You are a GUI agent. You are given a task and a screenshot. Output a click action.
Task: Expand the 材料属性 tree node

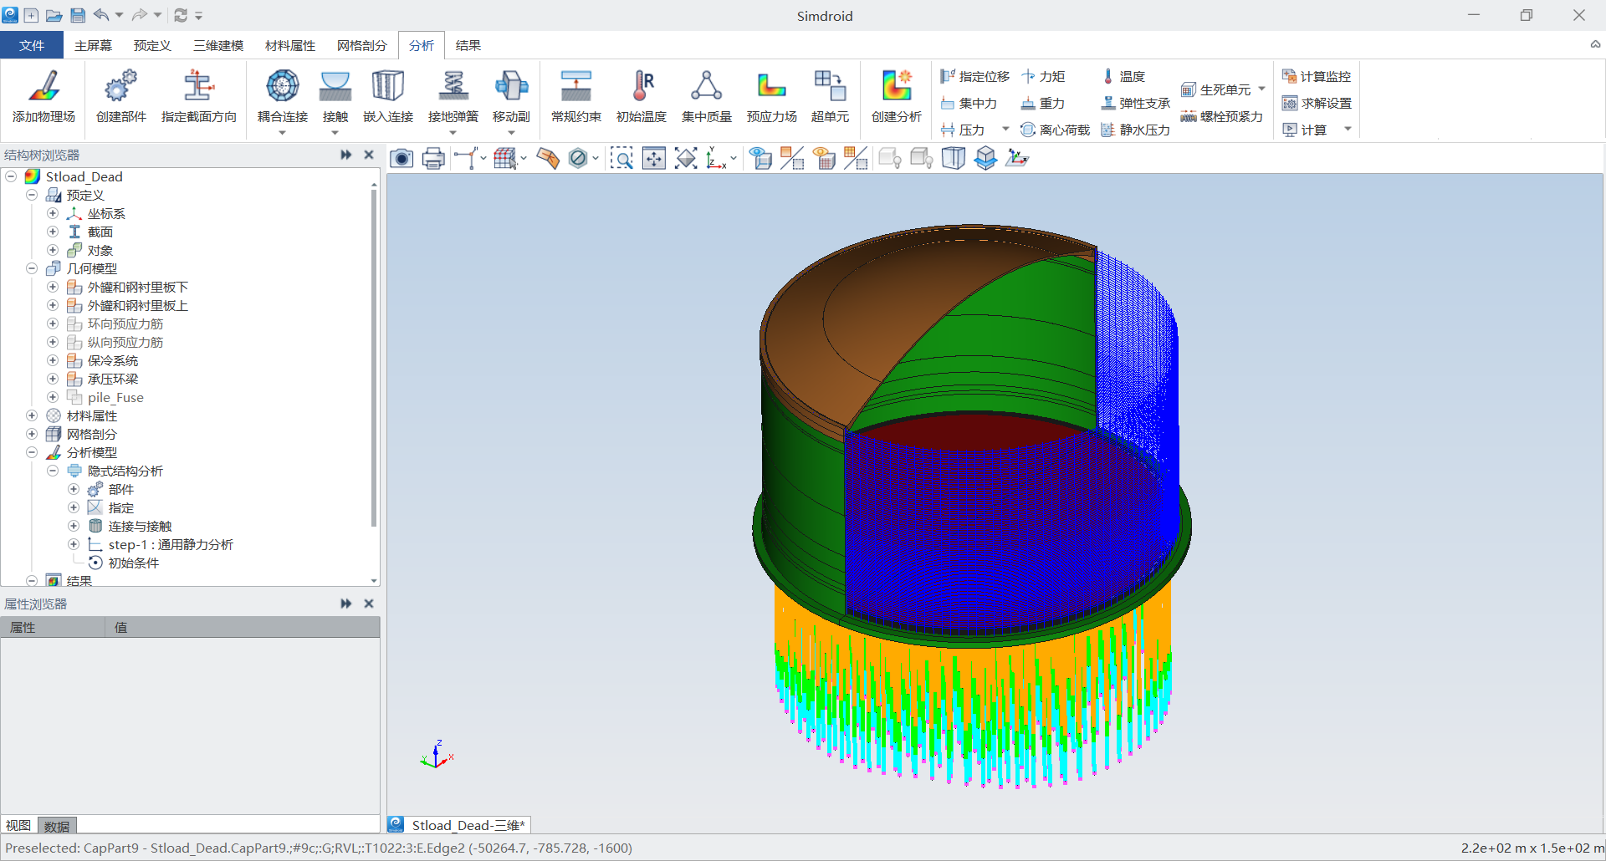coord(32,415)
